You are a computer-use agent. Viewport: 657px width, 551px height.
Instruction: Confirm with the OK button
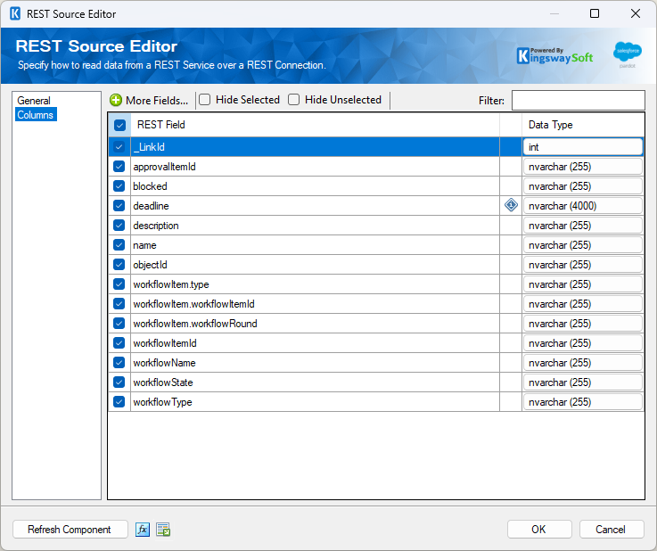538,530
